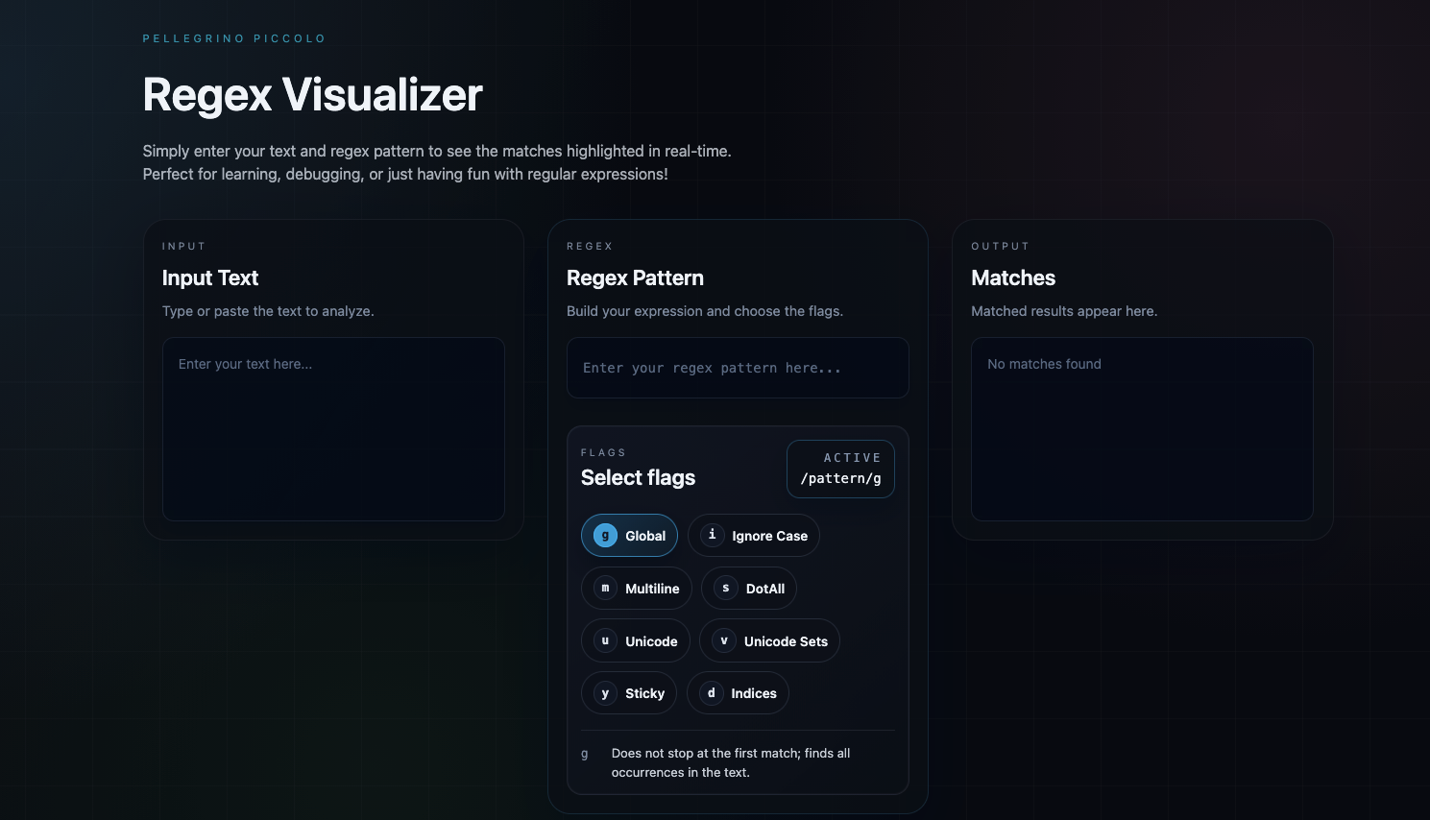Enable the Unicode Sets flag
The height and width of the screenshot is (820, 1430).
(x=769, y=640)
